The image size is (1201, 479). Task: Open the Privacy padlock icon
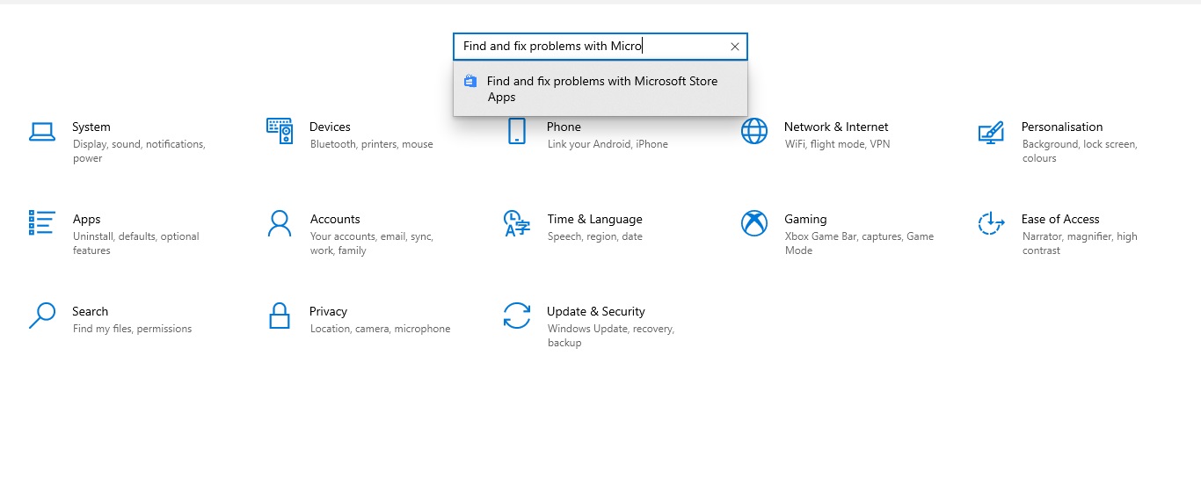[280, 316]
